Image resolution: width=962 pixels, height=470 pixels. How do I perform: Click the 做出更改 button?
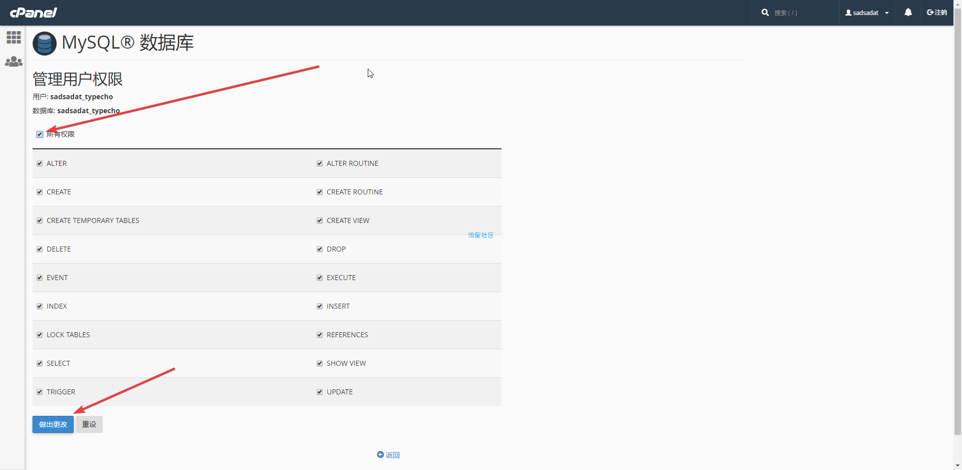tap(53, 424)
